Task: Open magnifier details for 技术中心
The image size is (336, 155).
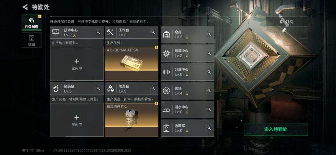Action: [99, 32]
